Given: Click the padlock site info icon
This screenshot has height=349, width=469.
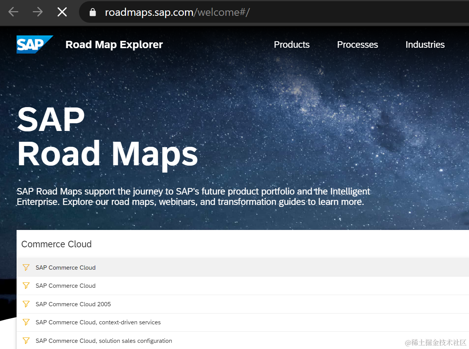Looking at the screenshot, I should [x=92, y=12].
